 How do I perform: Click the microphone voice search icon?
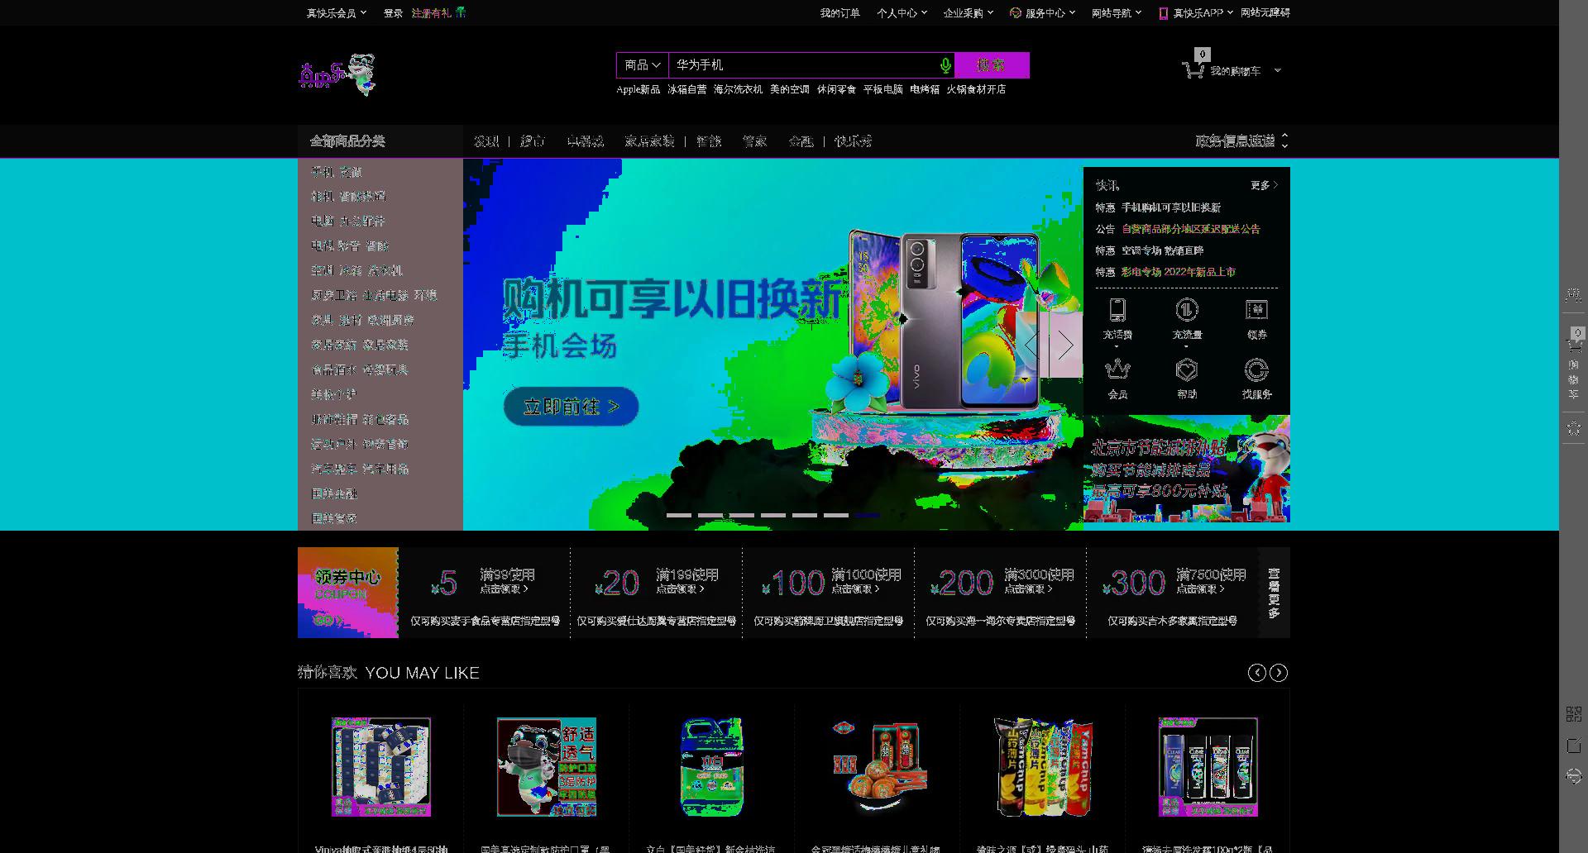(945, 65)
